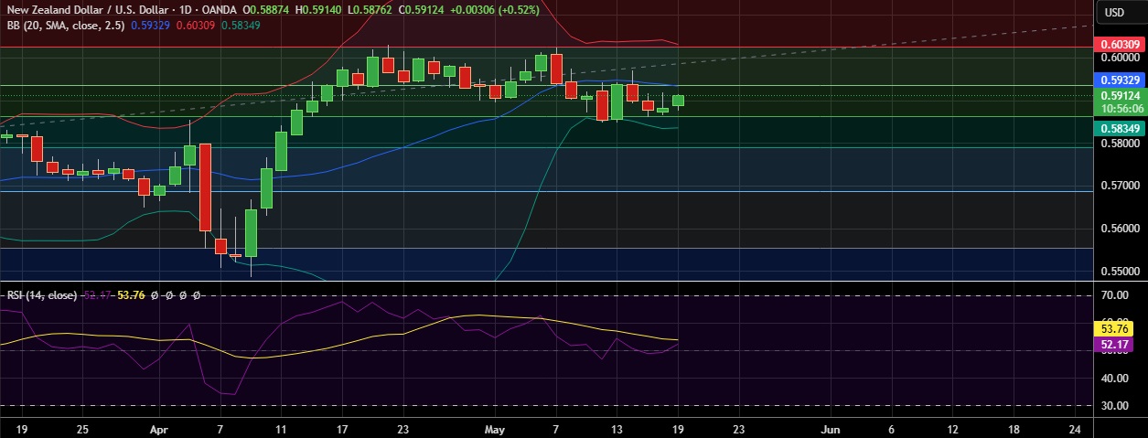Image resolution: width=1148 pixels, height=438 pixels.
Task: Click the 12 date label on the time axis
Action: point(951,429)
